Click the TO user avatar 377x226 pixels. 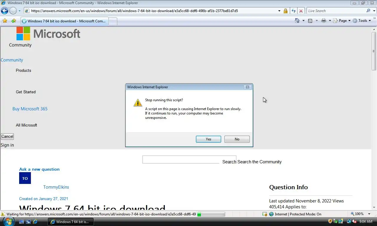click(25, 178)
